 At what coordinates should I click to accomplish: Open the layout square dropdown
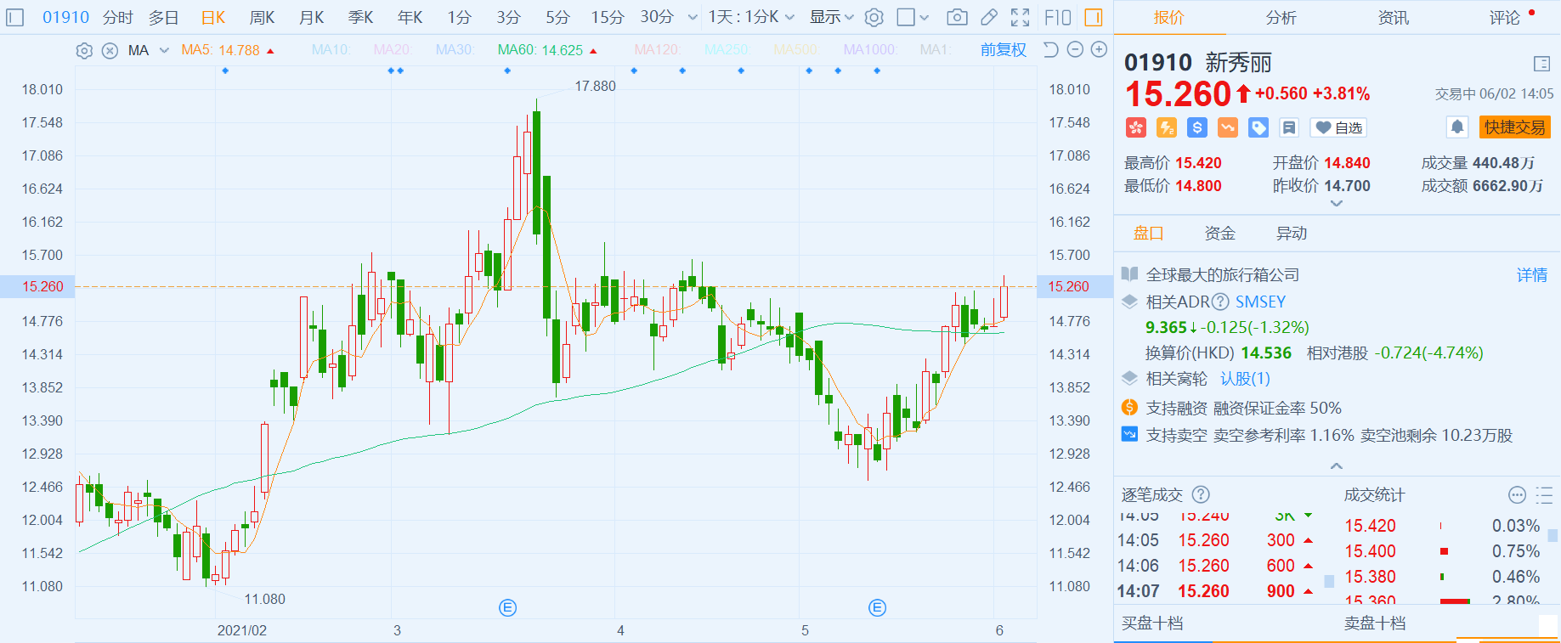[913, 17]
